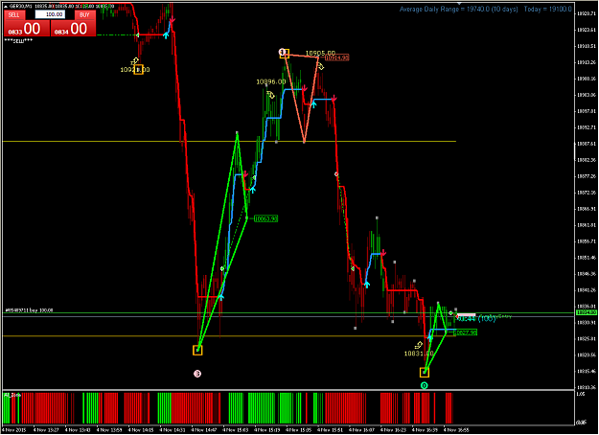
Task: Click the green price label under the countdown
Action: (x=465, y=332)
